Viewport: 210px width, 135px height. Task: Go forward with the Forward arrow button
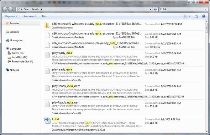(10, 9)
